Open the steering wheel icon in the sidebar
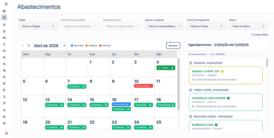The width and height of the screenshot is (274, 138). [4, 51]
